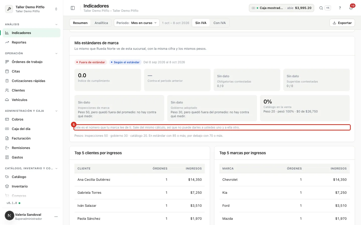This screenshot has width=361, height=225.
Task: Collapse the ANÁLISIS sidebar section
Action: point(56,24)
